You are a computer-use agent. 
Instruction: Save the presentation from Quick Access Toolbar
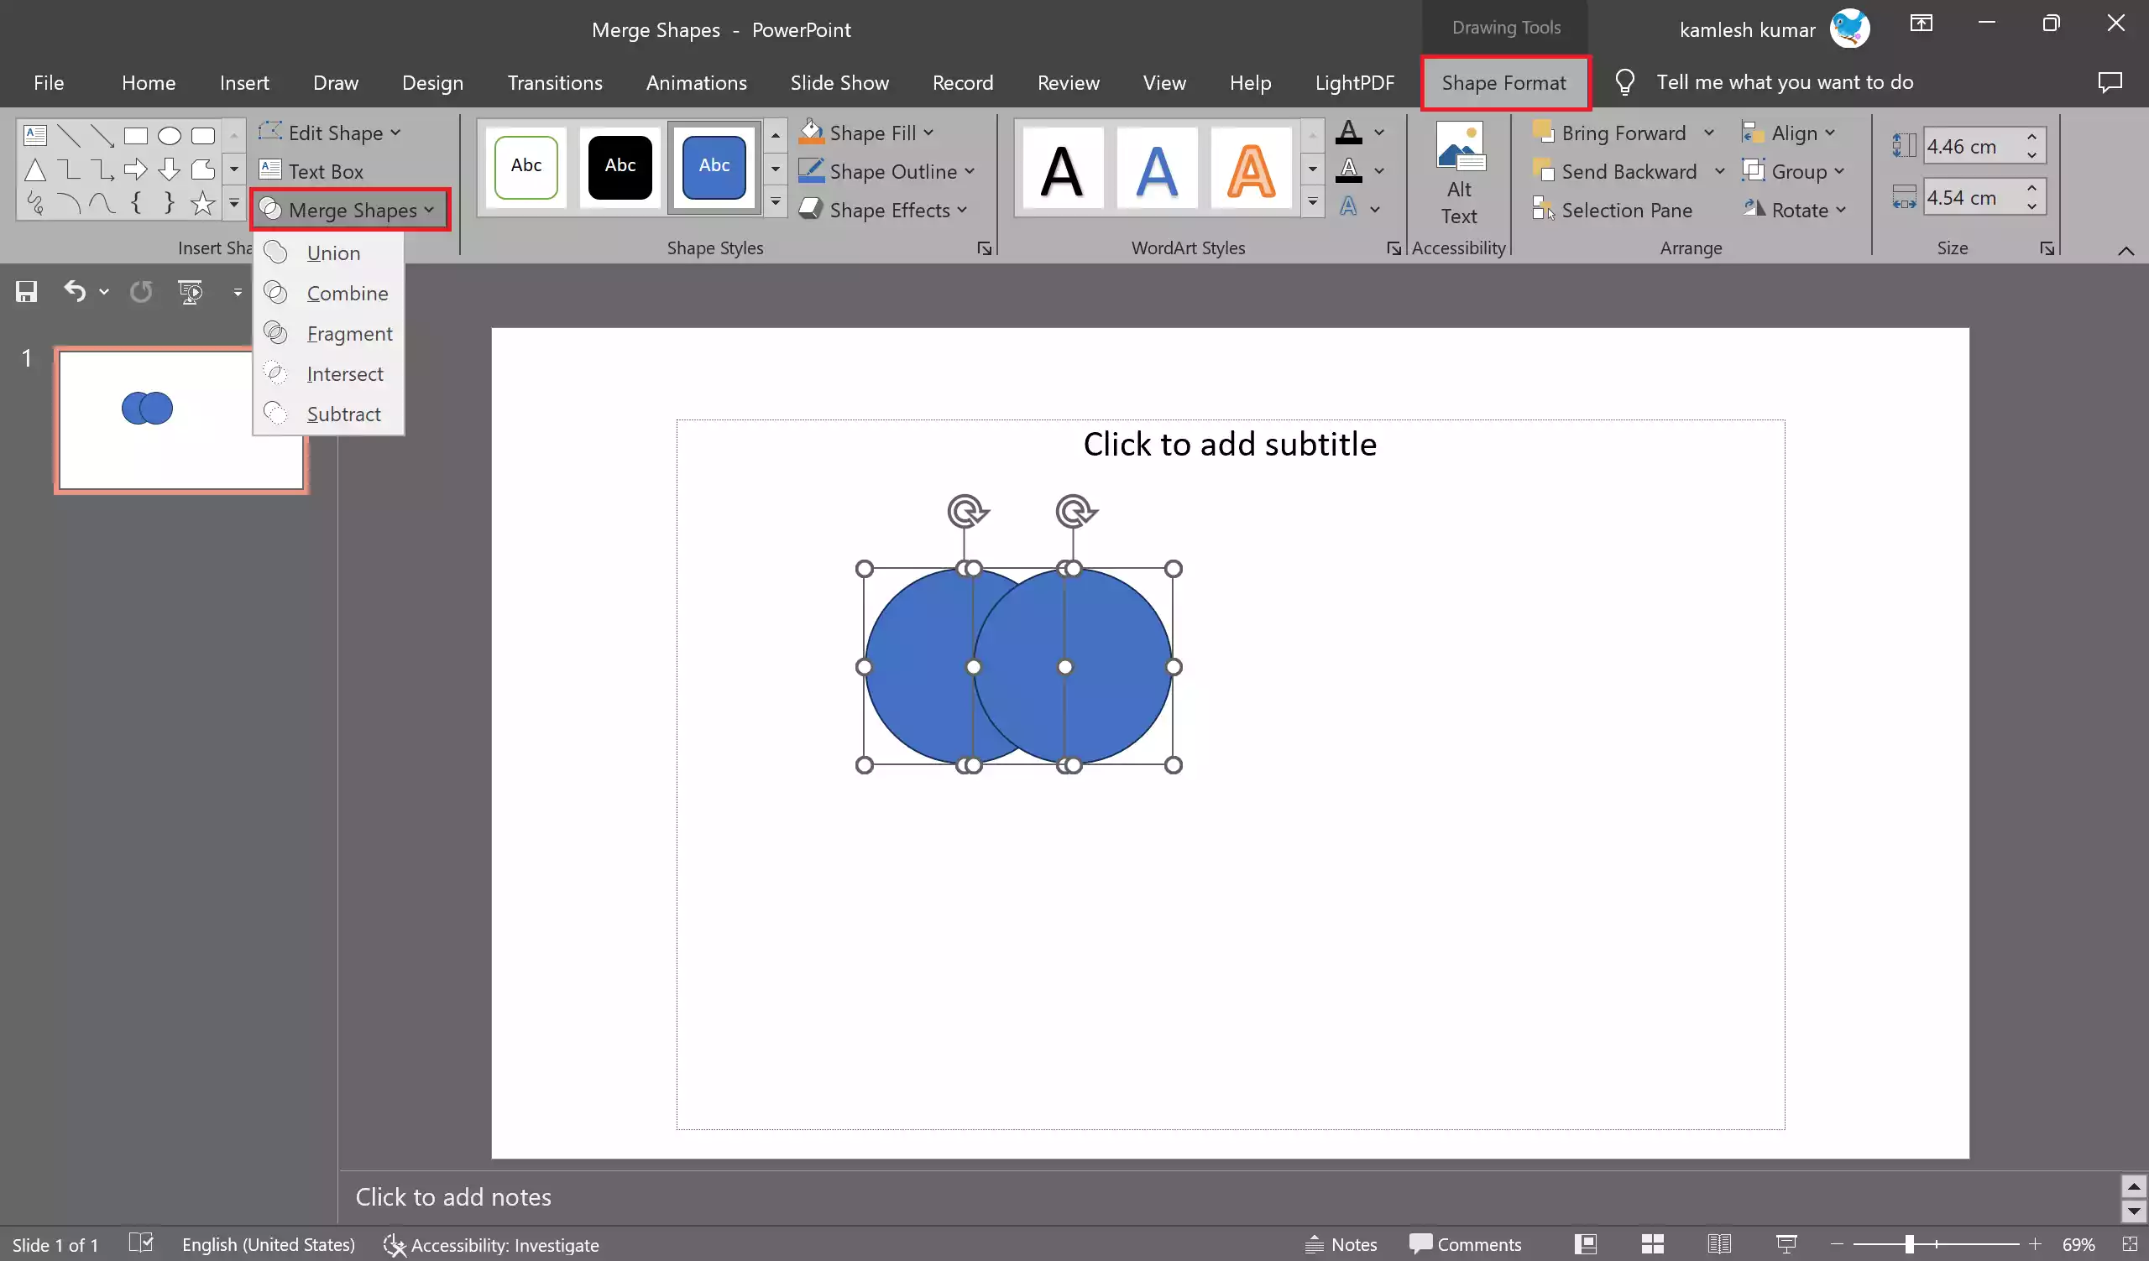25,291
